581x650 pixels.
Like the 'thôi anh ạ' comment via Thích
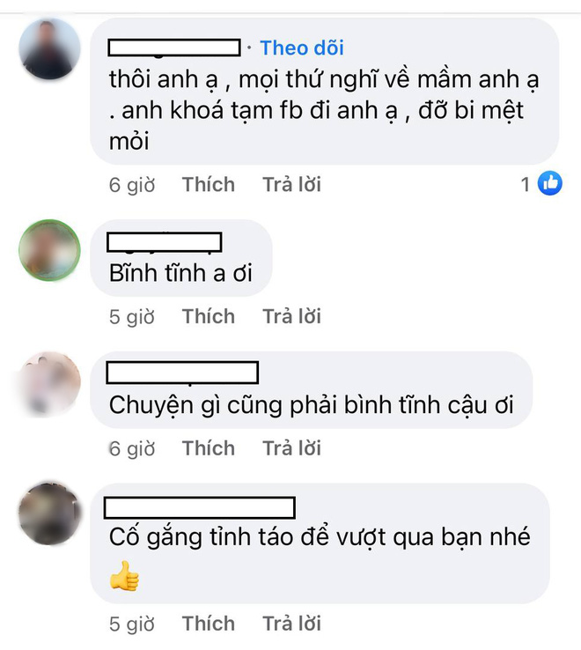point(209,184)
